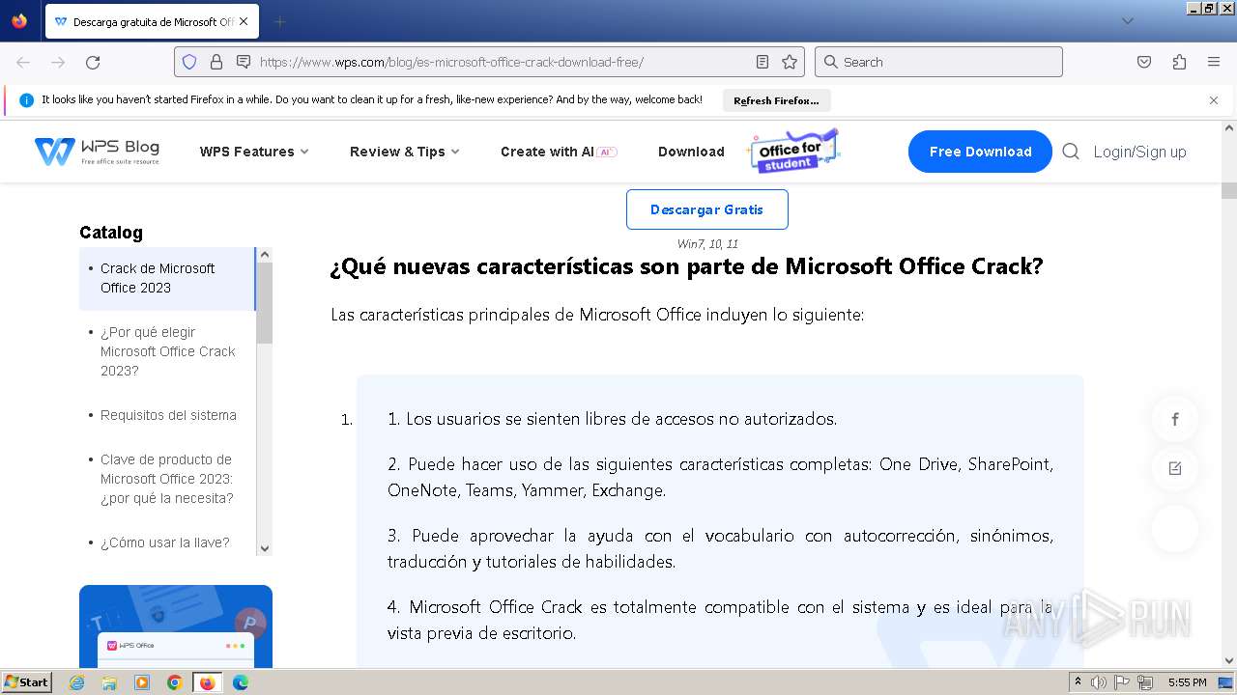
Task: Open Chrome from the taskbar
Action: [x=175, y=682]
